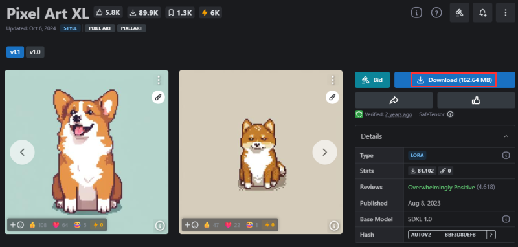Select the v1.1 version tab
This screenshot has width=518, height=247.
point(15,52)
